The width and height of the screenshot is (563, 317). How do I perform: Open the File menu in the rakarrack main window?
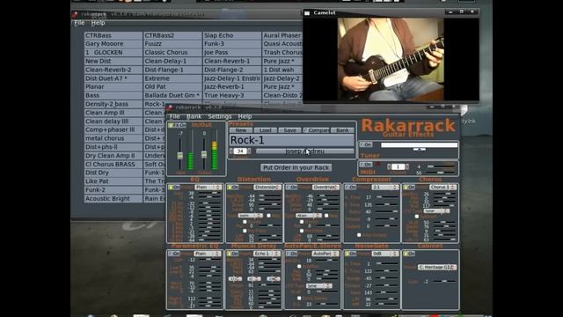(174, 116)
